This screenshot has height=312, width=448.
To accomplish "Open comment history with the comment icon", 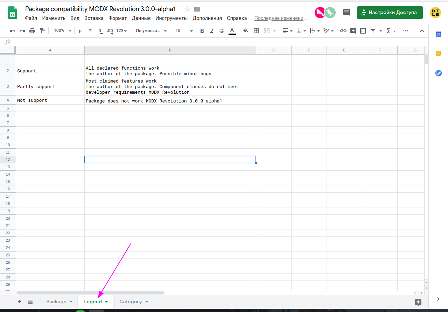I will [346, 12].
